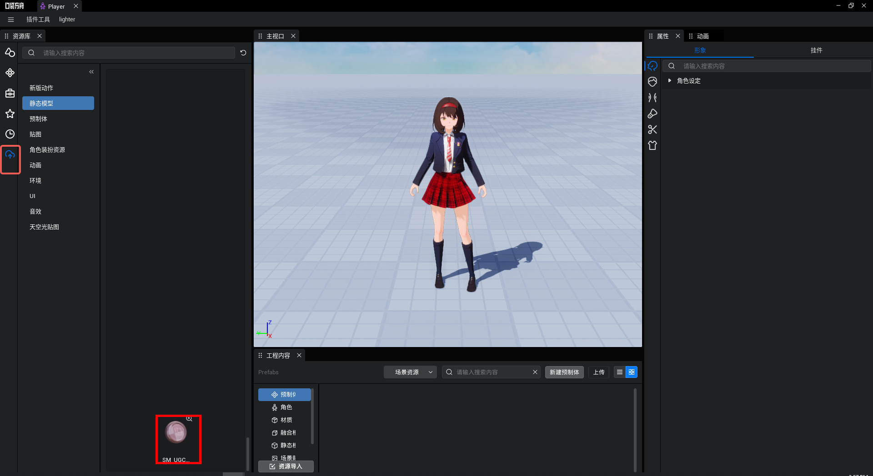Select the scissors hair icon in properties

[652, 129]
